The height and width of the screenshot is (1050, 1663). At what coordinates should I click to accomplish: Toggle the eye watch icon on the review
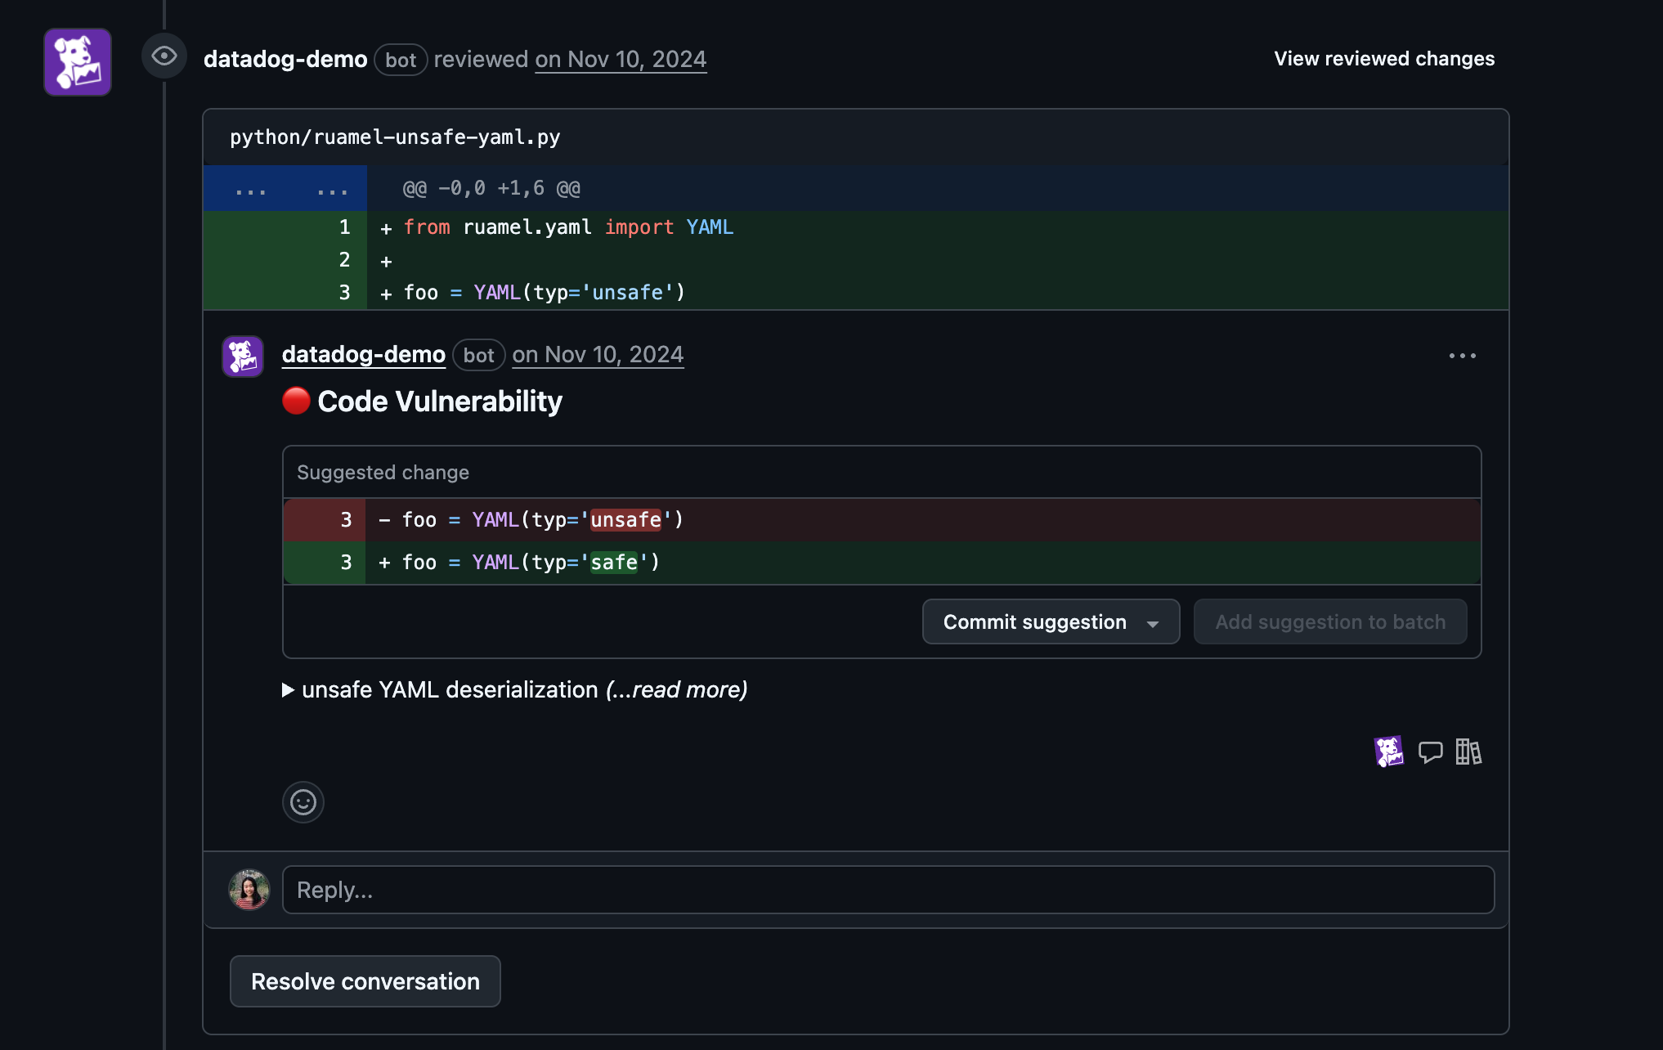(164, 56)
